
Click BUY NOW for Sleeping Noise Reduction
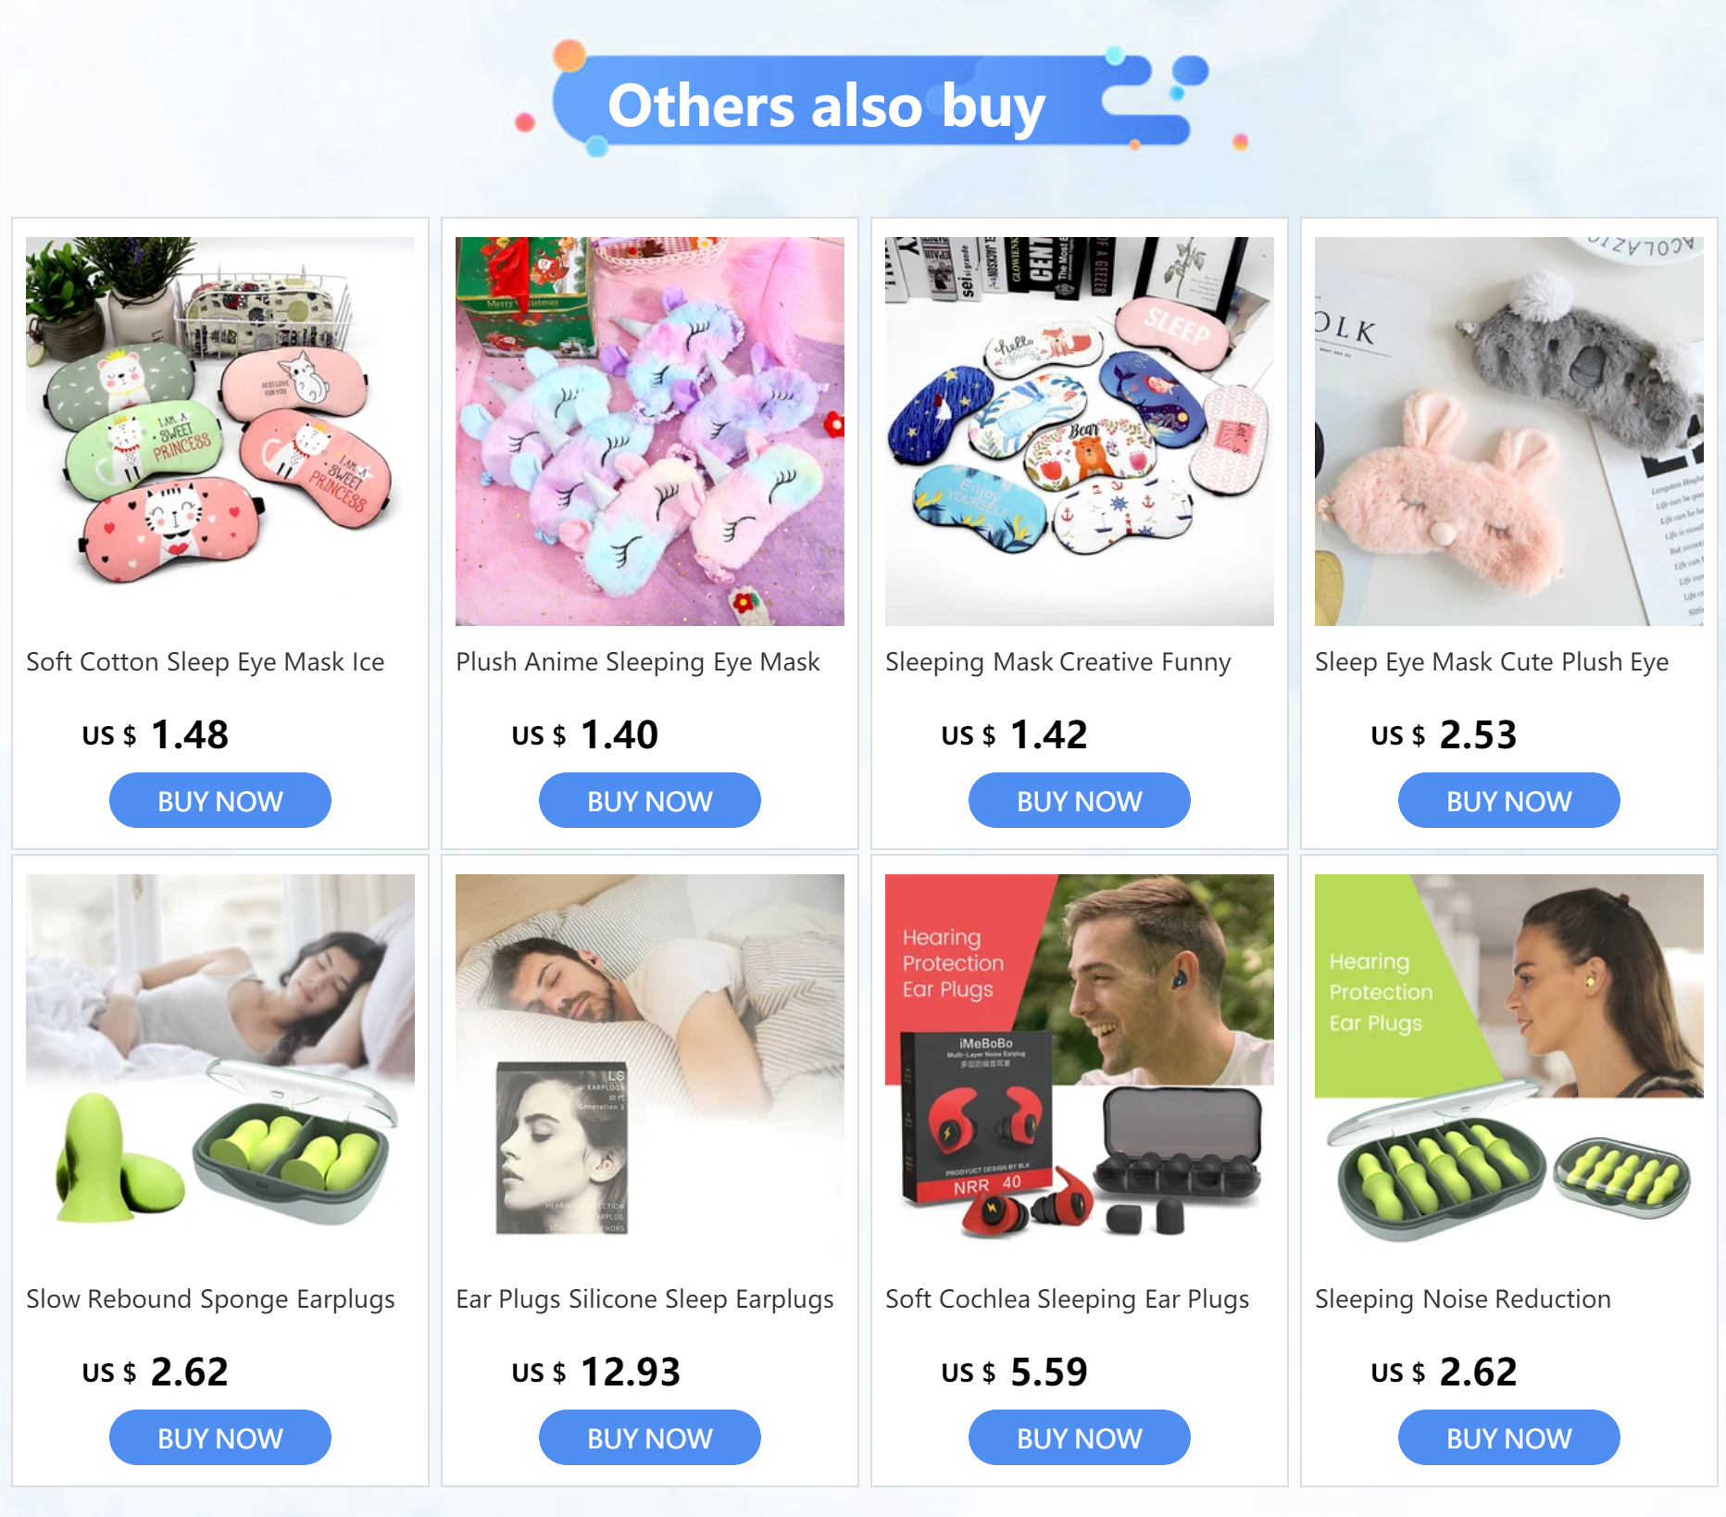coord(1509,1437)
